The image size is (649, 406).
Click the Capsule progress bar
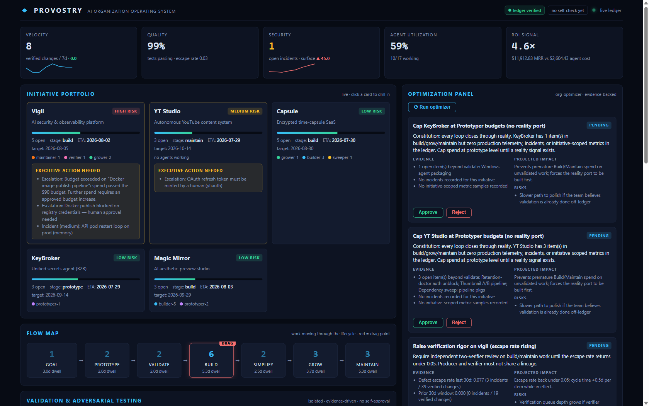[331, 133]
